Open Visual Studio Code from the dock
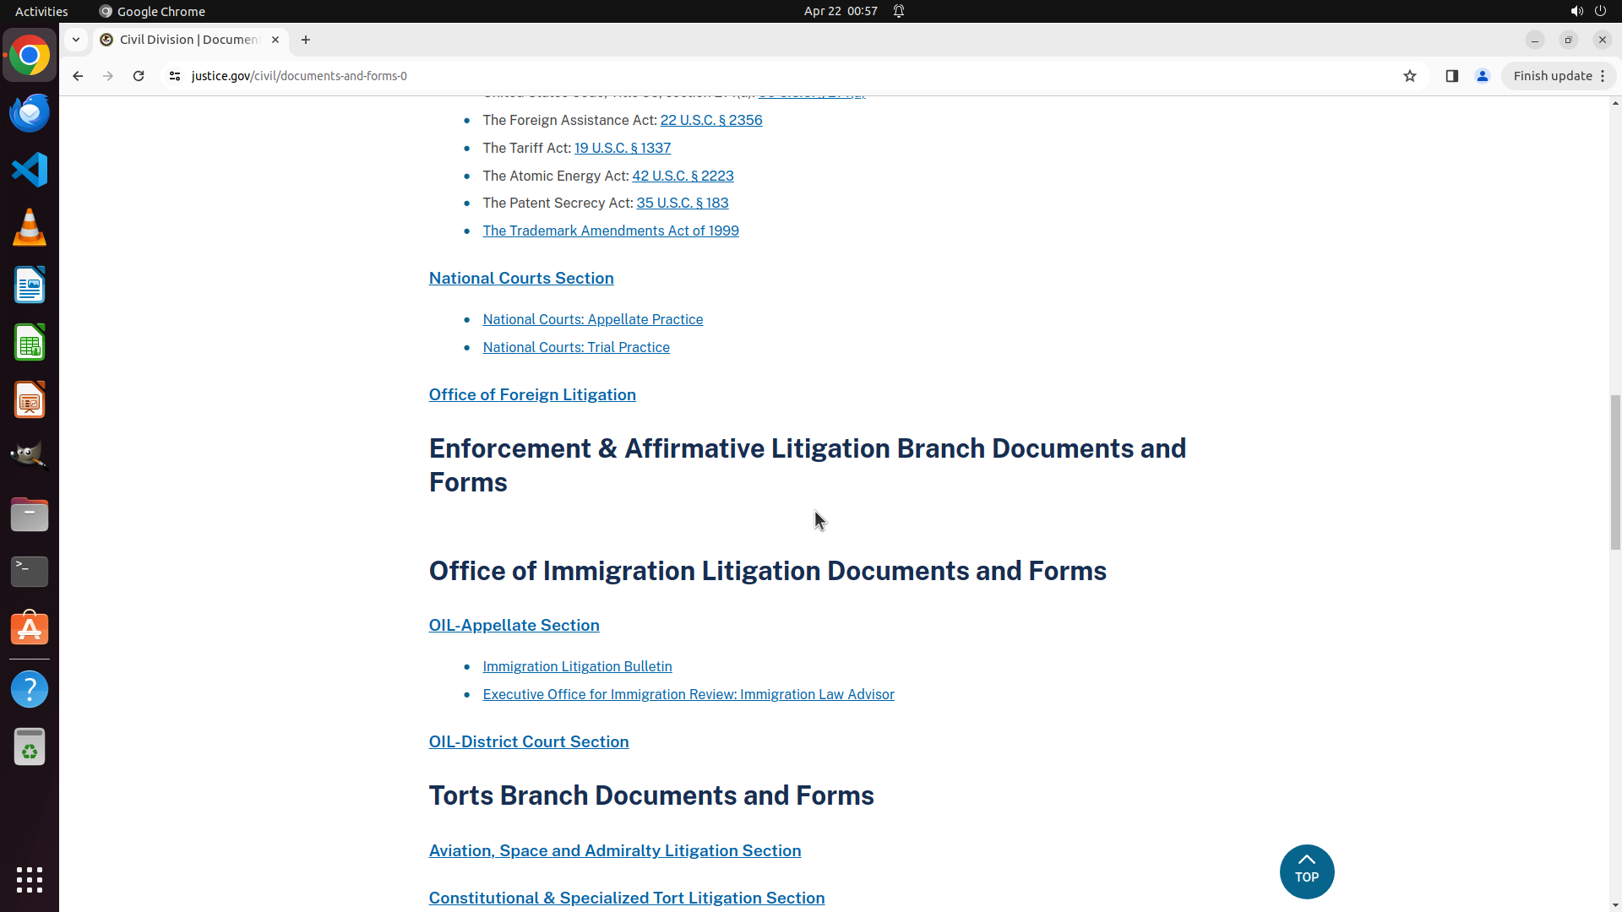Image resolution: width=1622 pixels, height=912 pixels. tap(30, 170)
